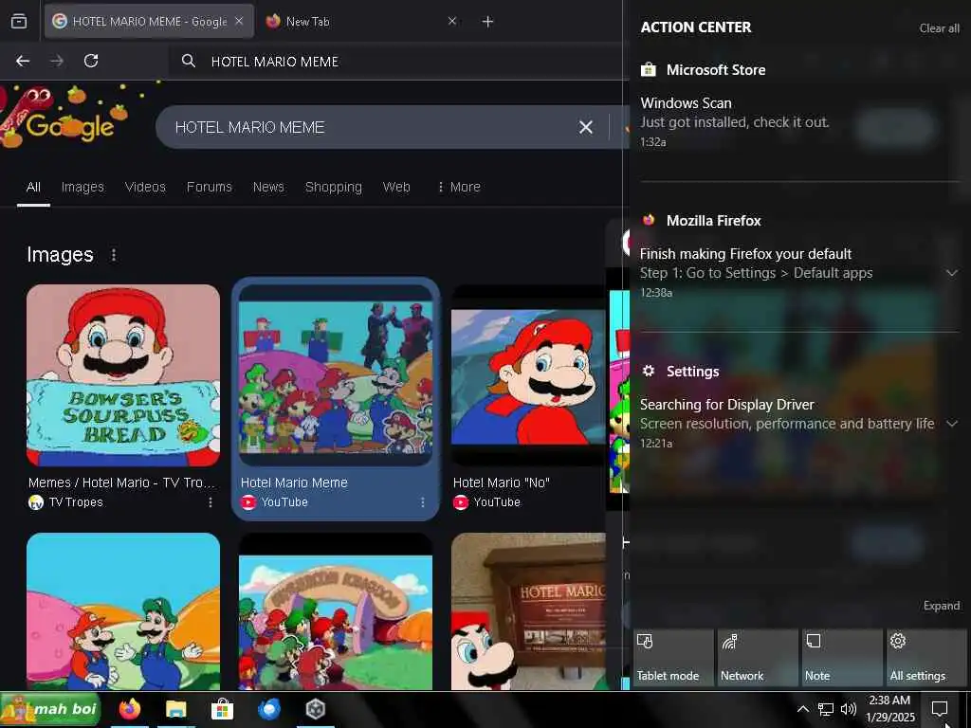
Task: Open options dots for Hotel Mario Meme result
Action: coord(422,502)
